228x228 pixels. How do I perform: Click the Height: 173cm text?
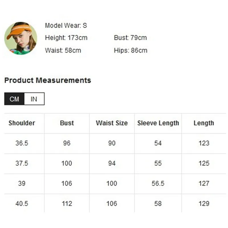click(x=66, y=38)
